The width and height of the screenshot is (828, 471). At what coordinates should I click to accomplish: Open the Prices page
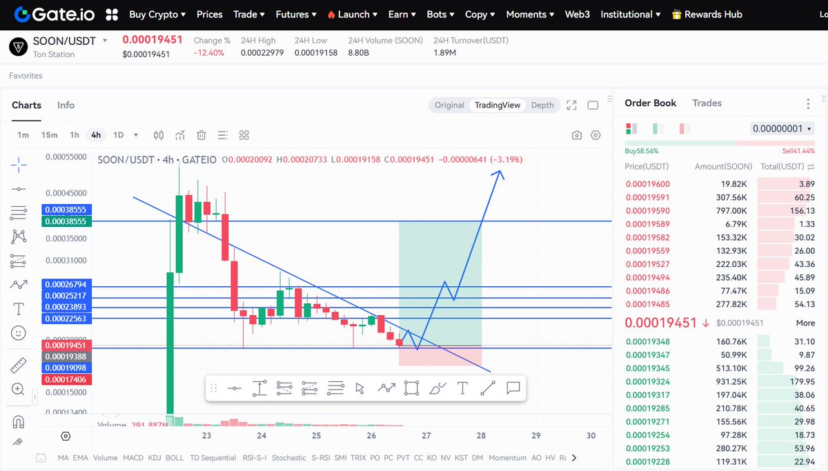click(x=210, y=14)
